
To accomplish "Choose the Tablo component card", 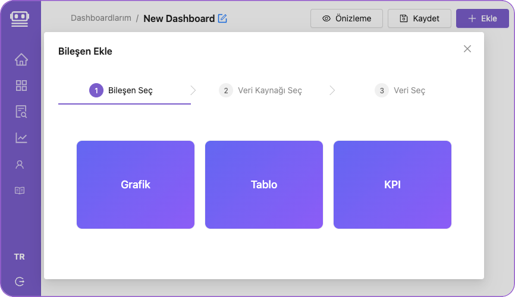I will click(264, 185).
